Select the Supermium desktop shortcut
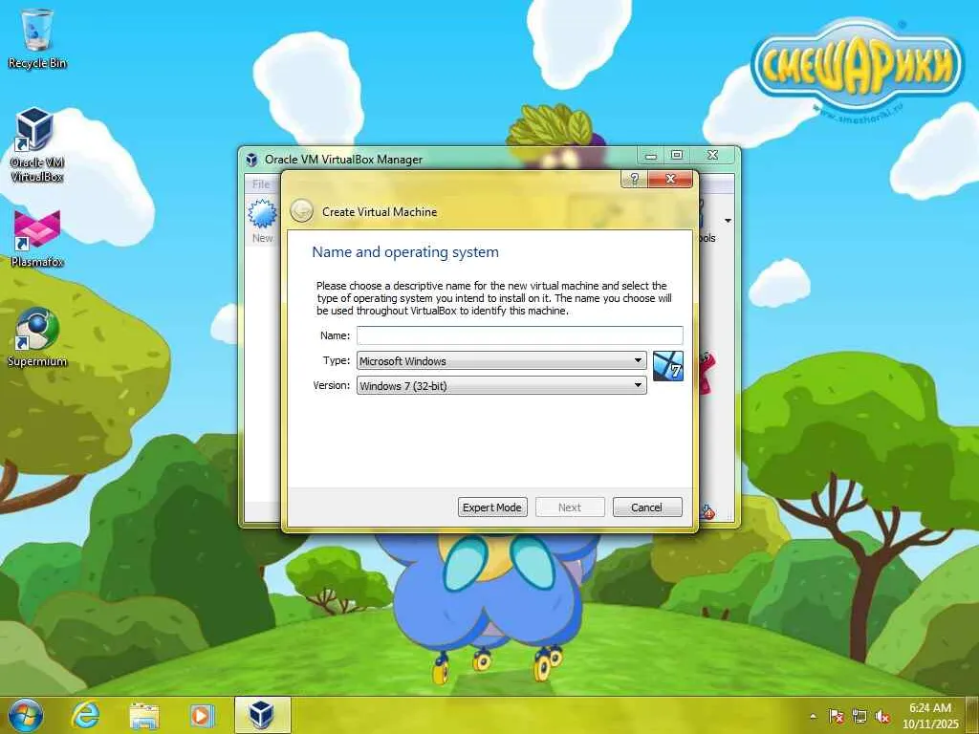Screen dimensions: 979x734 (37, 336)
